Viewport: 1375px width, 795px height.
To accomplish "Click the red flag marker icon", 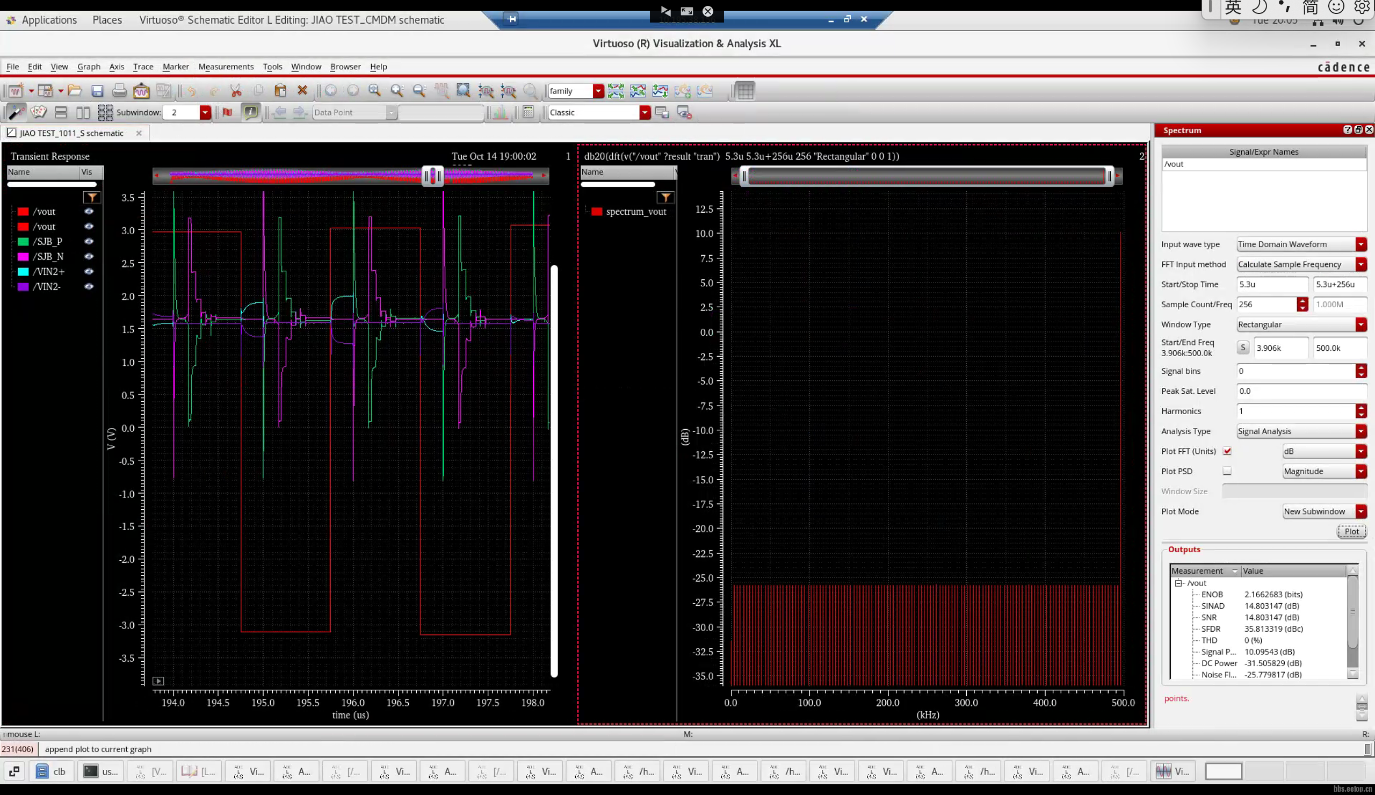I will (228, 112).
